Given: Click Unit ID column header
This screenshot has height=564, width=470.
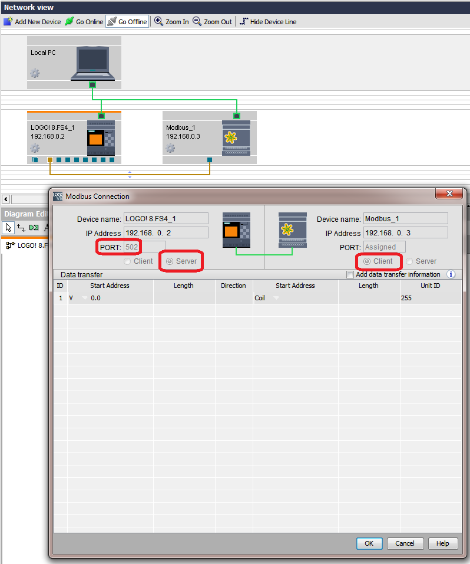Looking at the screenshot, I should coord(431,286).
